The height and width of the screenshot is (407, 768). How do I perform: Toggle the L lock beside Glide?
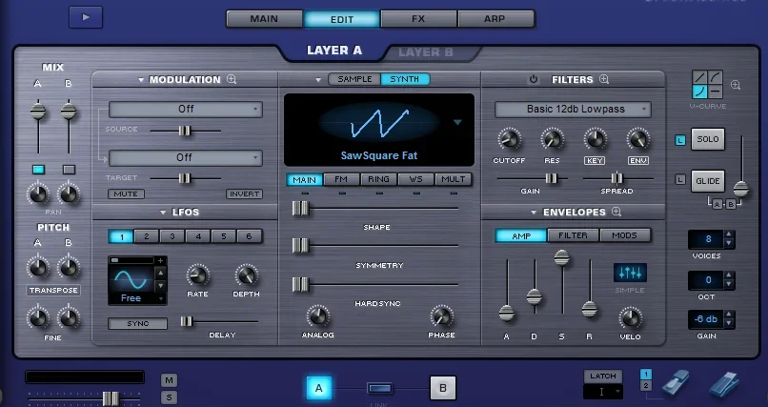click(680, 180)
